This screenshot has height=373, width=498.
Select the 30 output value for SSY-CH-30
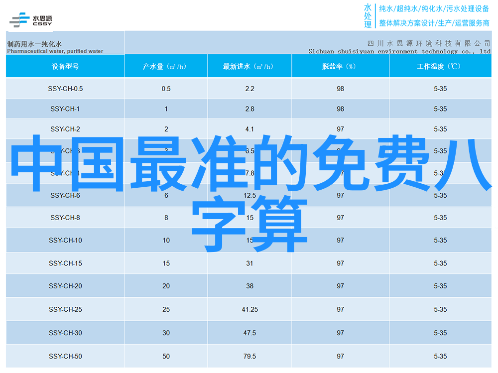(166, 333)
